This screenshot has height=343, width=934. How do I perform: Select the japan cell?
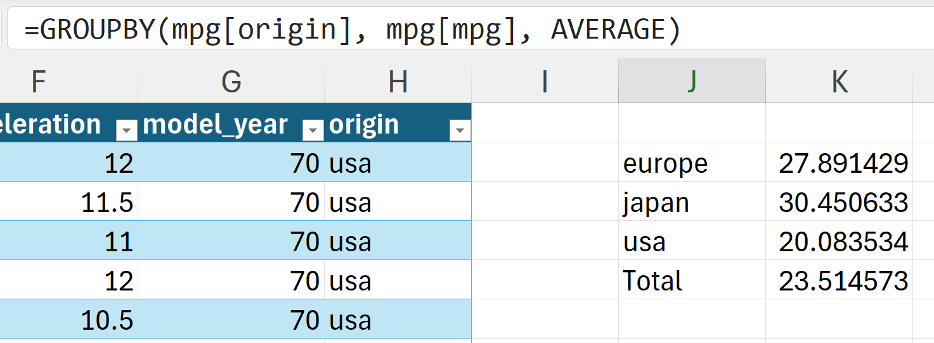click(692, 203)
